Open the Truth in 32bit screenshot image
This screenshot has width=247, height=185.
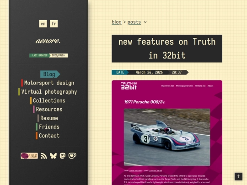(167, 132)
